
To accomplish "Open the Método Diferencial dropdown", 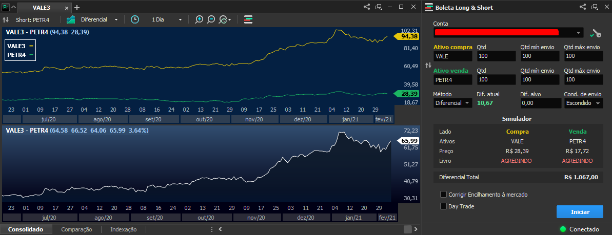I will point(452,103).
